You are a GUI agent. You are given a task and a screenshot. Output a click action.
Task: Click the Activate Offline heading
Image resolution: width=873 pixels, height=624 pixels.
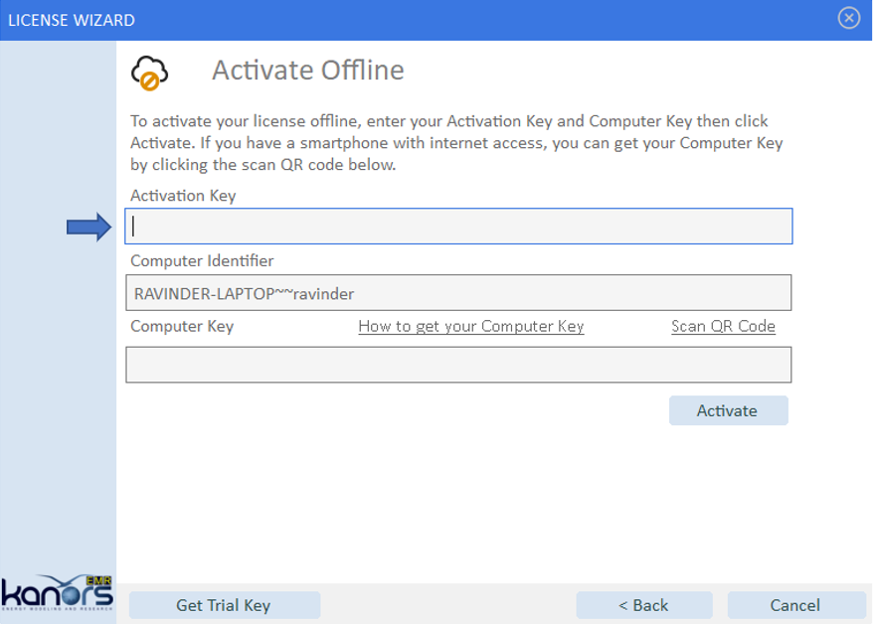pyautogui.click(x=308, y=71)
